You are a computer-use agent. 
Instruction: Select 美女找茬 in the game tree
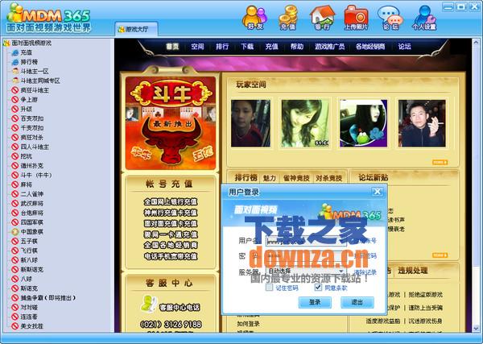pos(32,326)
